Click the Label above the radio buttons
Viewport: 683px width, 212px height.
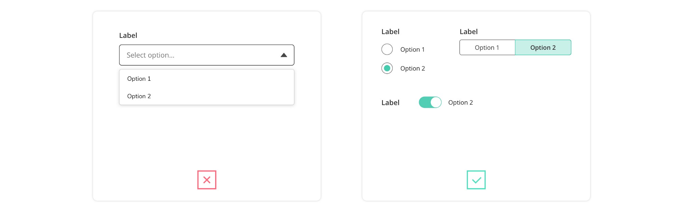390,32
